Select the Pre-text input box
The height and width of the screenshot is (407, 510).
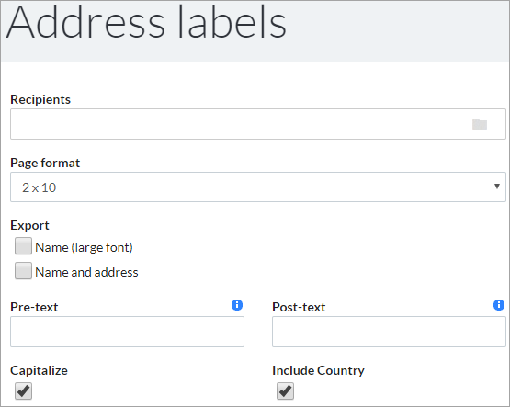click(x=127, y=332)
